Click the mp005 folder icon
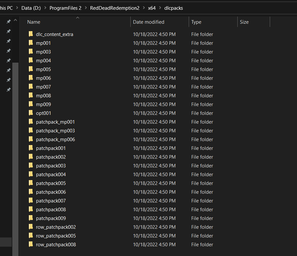Image resolution: width=297 pixels, height=256 pixels. click(31, 69)
